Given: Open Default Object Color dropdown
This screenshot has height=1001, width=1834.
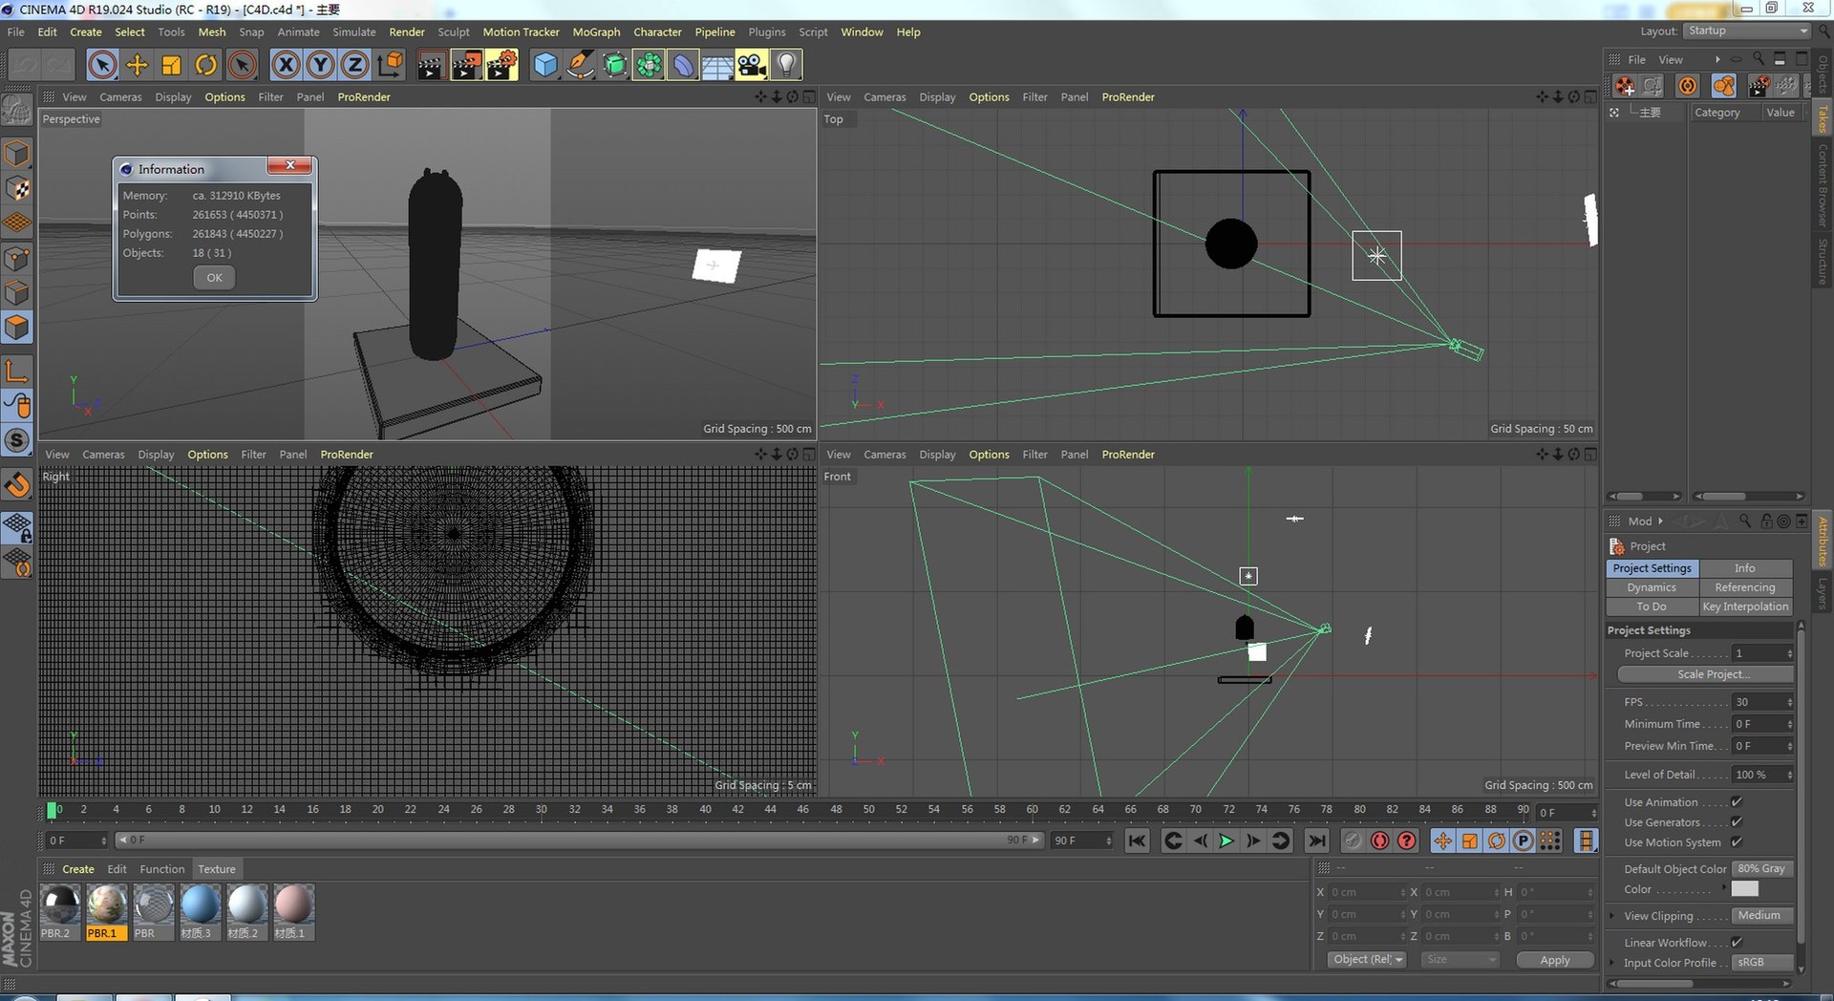Looking at the screenshot, I should 1762,869.
